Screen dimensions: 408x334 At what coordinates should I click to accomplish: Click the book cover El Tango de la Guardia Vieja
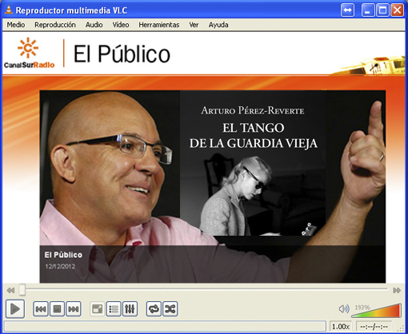tap(253, 163)
